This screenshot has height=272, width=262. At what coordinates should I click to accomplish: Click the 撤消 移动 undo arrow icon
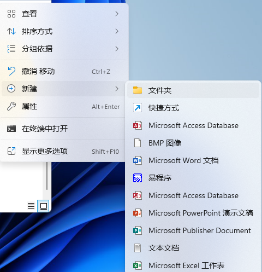[11, 71]
